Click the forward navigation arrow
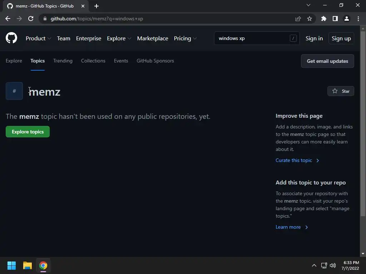The image size is (366, 274). point(19,19)
